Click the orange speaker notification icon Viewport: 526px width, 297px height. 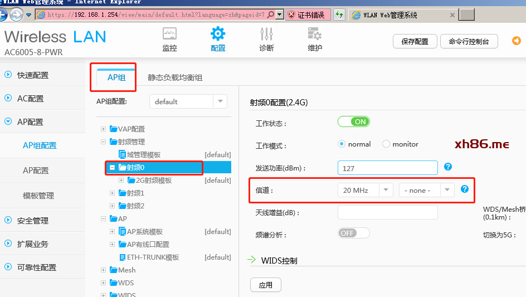(x=517, y=41)
